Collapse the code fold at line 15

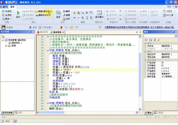click(48, 50)
